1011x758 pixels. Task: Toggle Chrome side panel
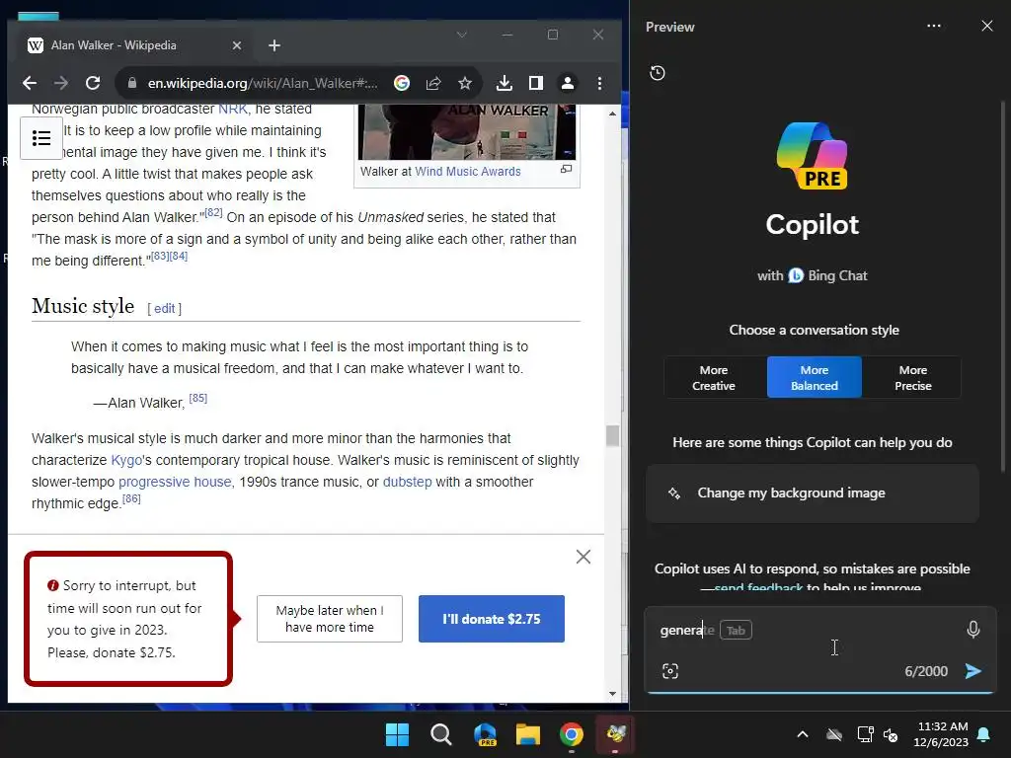click(x=536, y=83)
